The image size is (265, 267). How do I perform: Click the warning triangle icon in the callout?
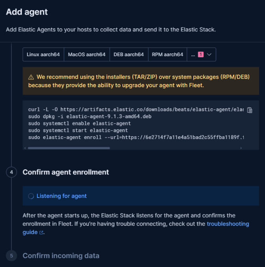[31, 77]
